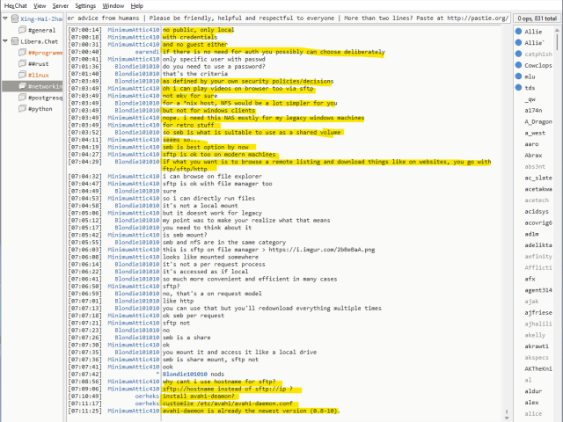Select user aldur in user list
This screenshot has height=422, width=563.
pyautogui.click(x=533, y=391)
